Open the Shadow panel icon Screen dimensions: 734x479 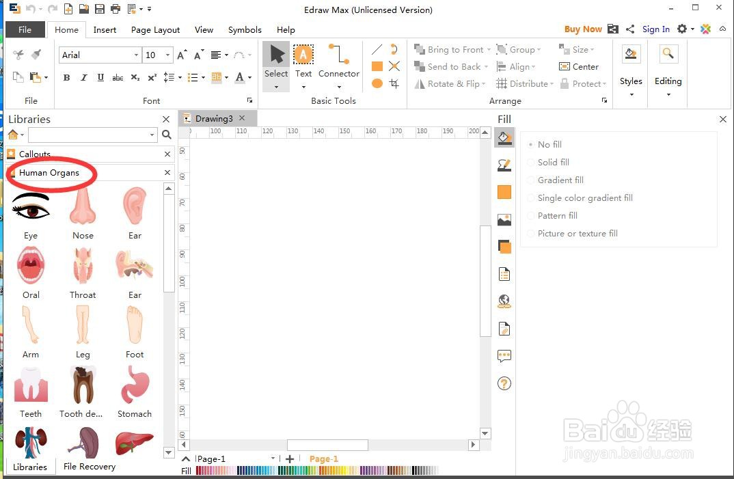[504, 247]
